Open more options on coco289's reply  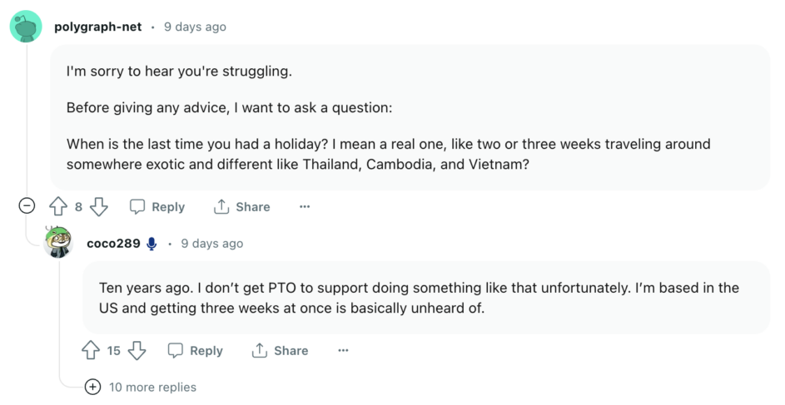[x=343, y=350]
